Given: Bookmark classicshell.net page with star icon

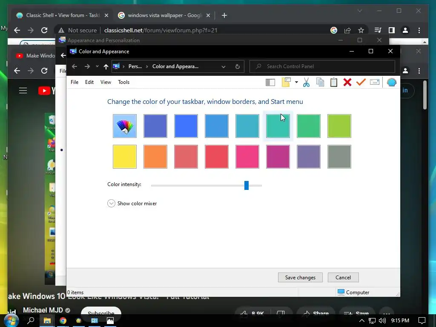Looking at the screenshot, I should (x=361, y=30).
